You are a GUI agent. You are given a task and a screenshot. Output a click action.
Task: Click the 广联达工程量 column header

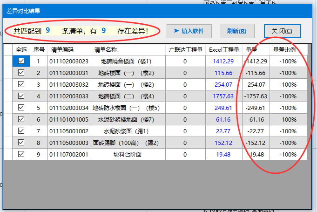point(185,49)
